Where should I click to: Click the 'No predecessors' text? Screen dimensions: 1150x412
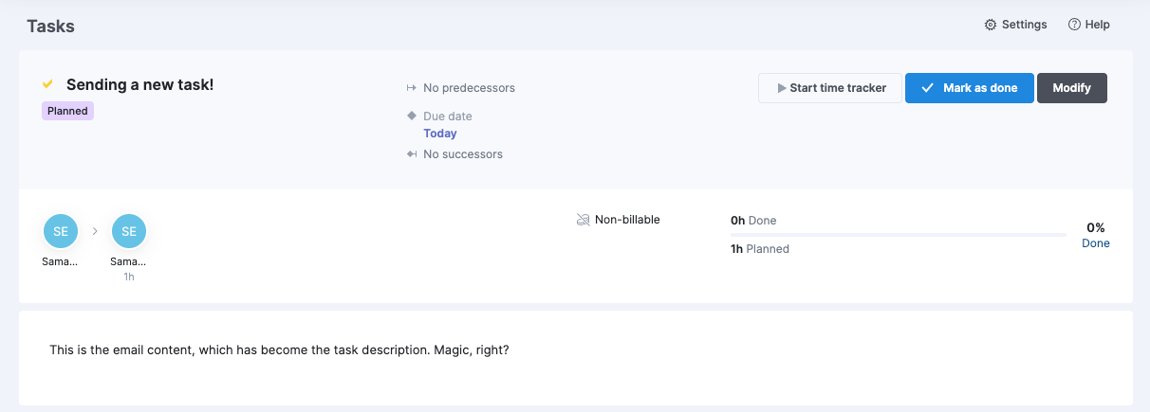pos(469,88)
